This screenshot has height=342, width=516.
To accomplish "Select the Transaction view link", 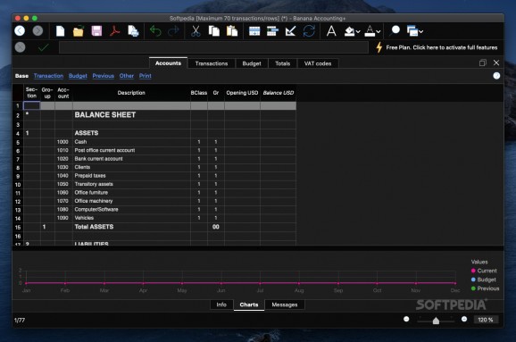I will point(48,76).
